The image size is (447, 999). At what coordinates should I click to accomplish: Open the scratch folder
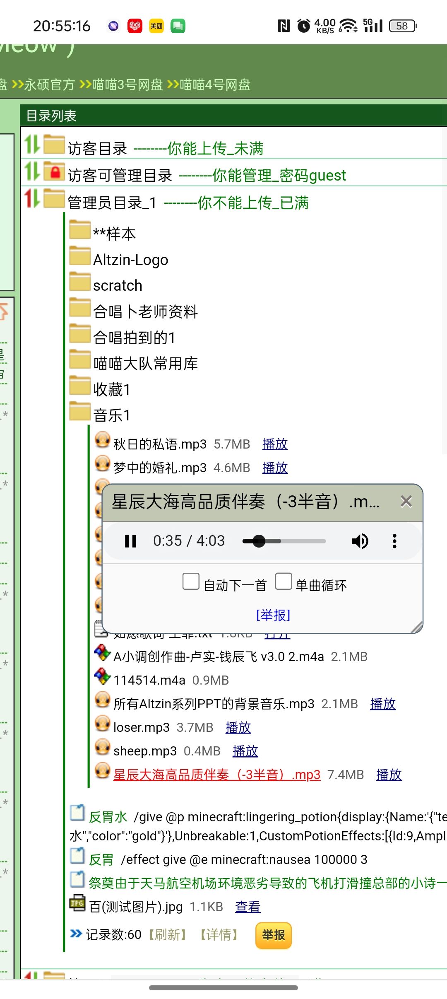(x=118, y=285)
